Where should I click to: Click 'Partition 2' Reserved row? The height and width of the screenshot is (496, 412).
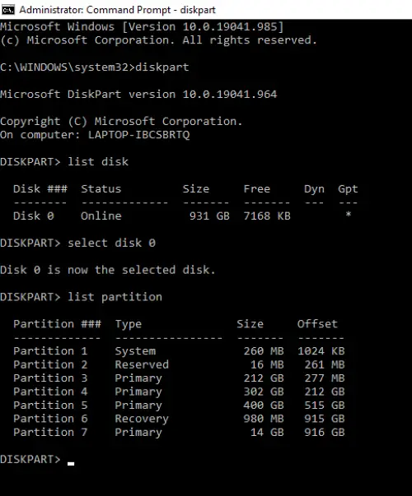179,364
